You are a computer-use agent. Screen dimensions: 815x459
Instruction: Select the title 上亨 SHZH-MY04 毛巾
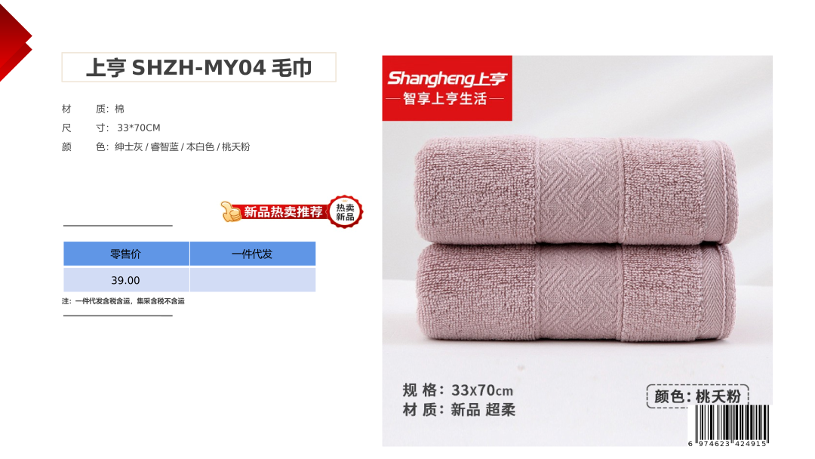pos(199,68)
